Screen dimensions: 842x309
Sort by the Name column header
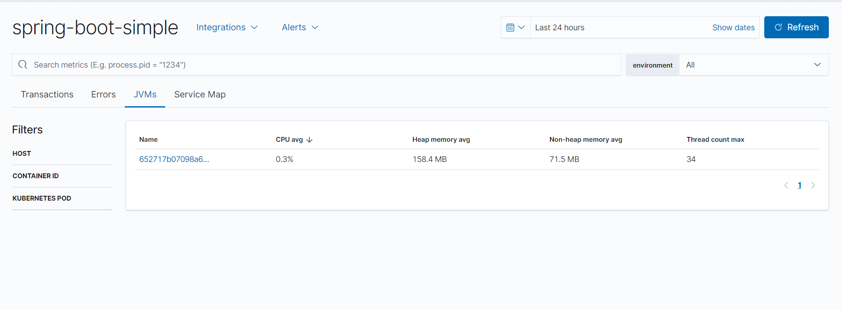pos(148,140)
